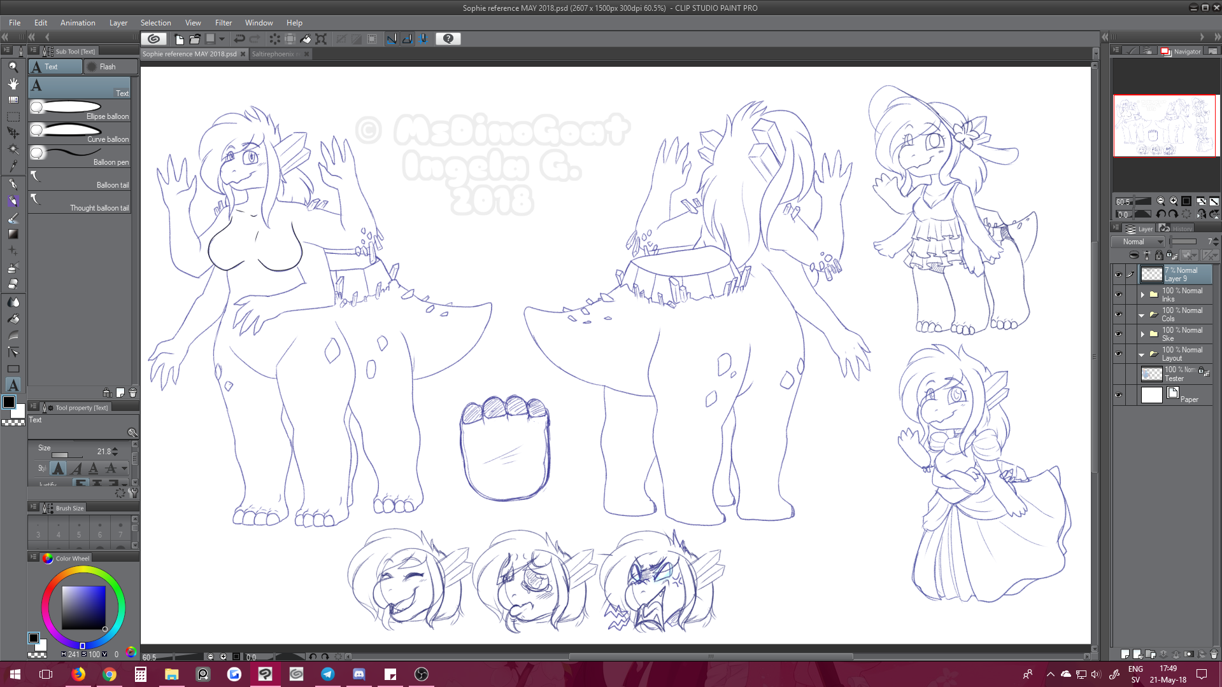Open the File menu
Screen dimensions: 1222x687
click(x=15, y=23)
